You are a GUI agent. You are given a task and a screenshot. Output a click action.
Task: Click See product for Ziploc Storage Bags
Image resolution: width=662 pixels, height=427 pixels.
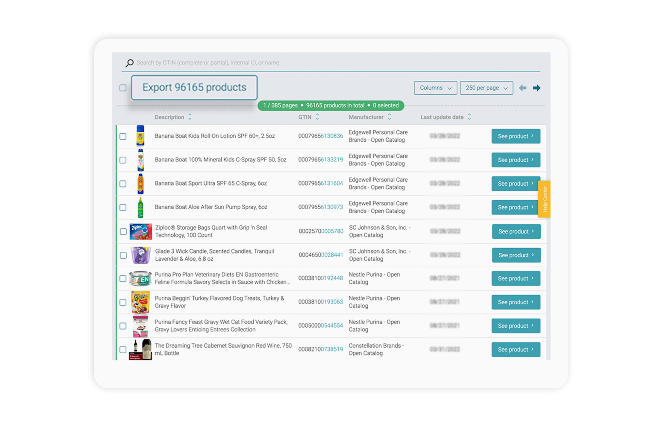[516, 231]
